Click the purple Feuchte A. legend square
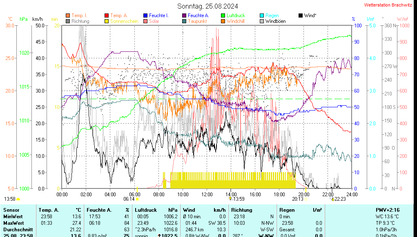This screenshot has width=417, height=237. click(x=184, y=16)
